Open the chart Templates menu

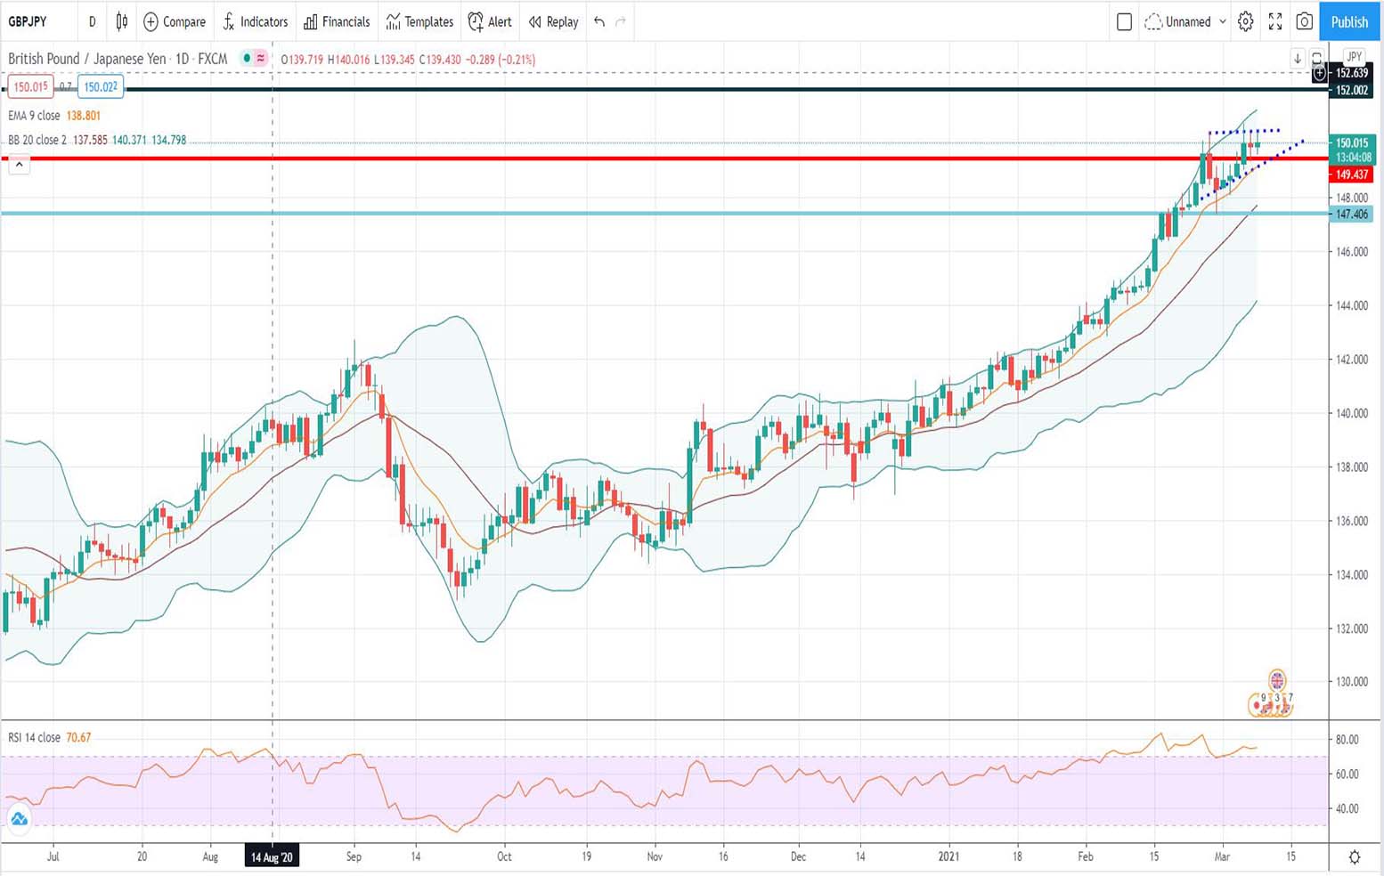click(x=419, y=22)
